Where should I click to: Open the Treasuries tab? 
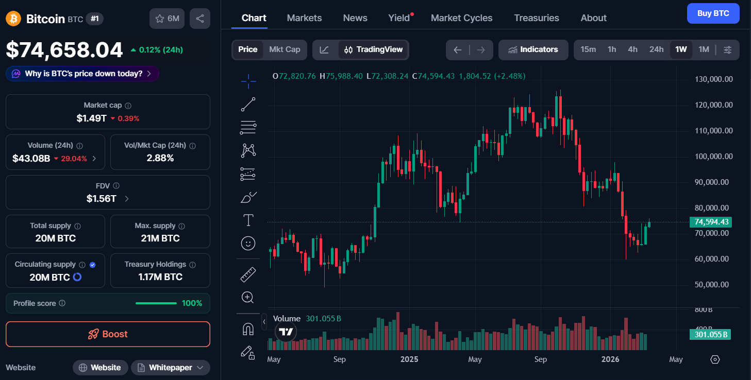pyautogui.click(x=537, y=18)
